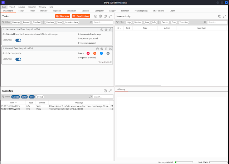Image resolution: width=229 pixels, height=164 pixels.
Task: Toggle the Critical event log filter
Action: (x=15, y=97)
